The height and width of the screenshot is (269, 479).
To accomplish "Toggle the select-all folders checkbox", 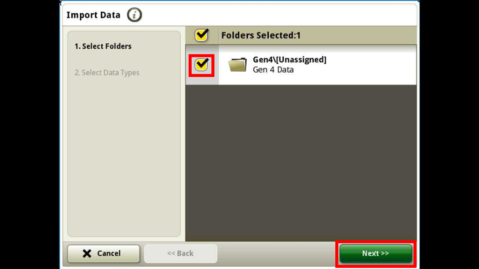I will (202, 35).
